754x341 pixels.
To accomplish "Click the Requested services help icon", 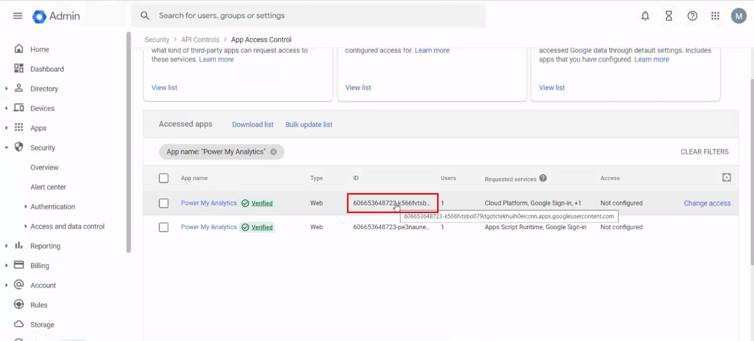I will [x=543, y=178].
